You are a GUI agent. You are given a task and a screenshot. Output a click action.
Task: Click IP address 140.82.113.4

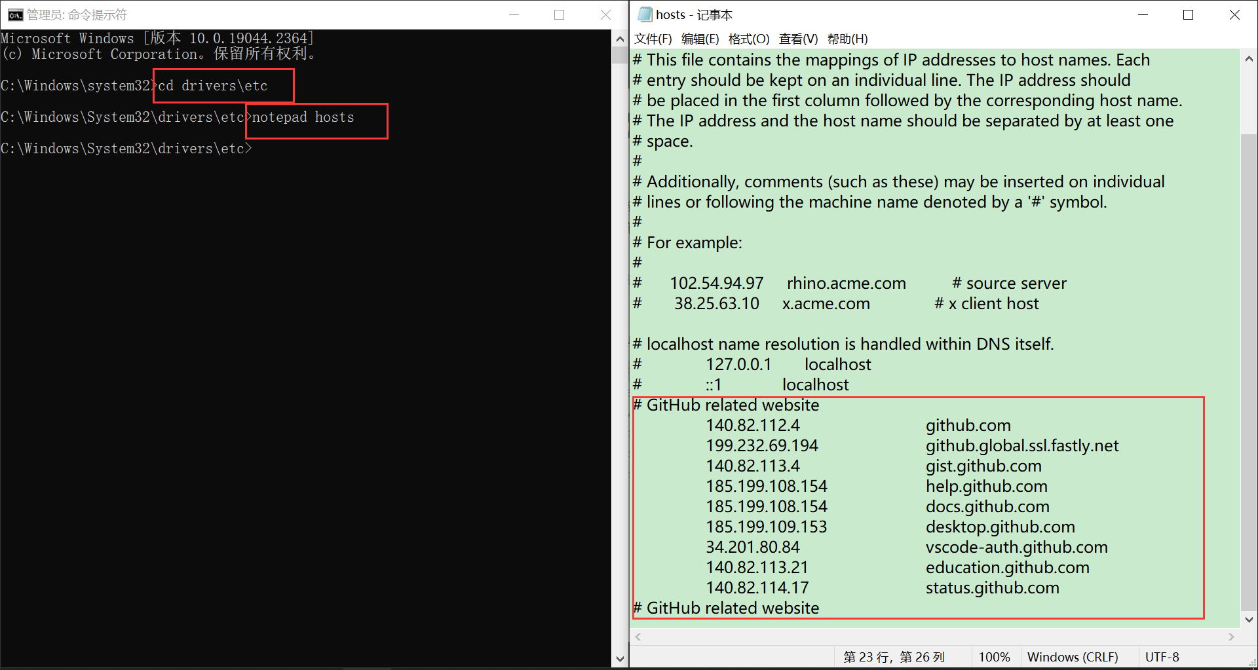pyautogui.click(x=753, y=466)
